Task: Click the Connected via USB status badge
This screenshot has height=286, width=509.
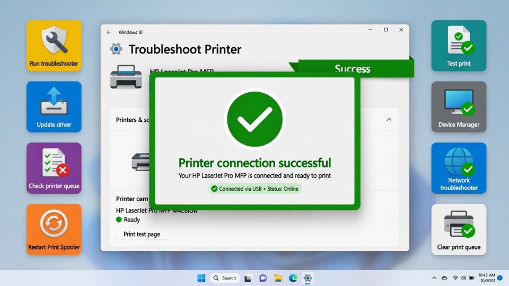Action: click(x=255, y=189)
